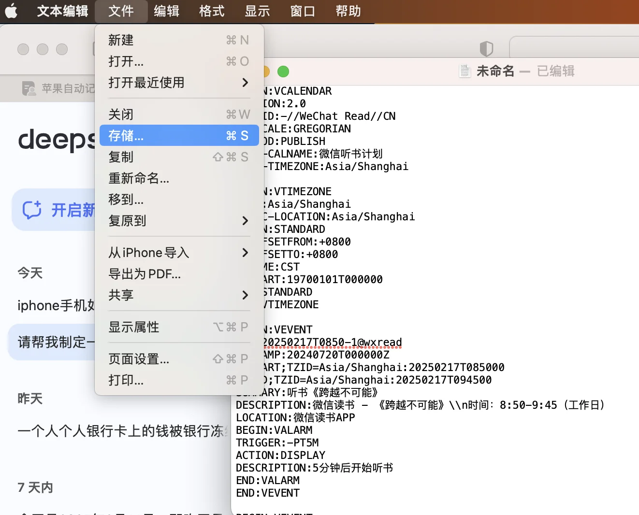Click the new chat bubble icon
The width and height of the screenshot is (639, 515).
pos(32,210)
